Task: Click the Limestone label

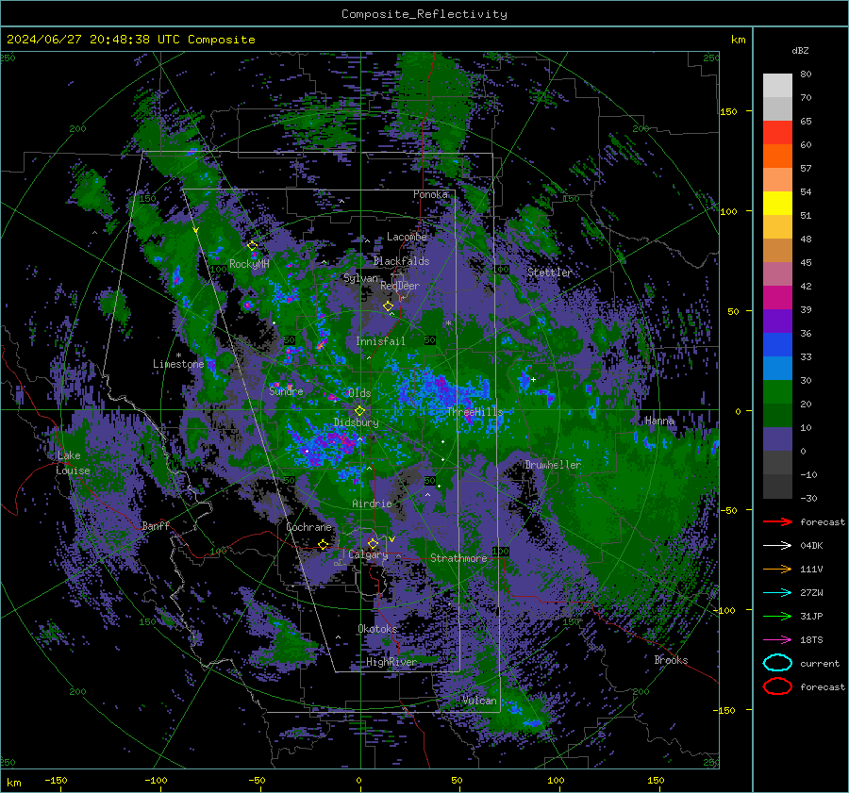Action: click(178, 364)
